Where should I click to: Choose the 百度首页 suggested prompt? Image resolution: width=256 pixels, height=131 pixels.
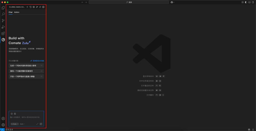[x=26, y=71]
